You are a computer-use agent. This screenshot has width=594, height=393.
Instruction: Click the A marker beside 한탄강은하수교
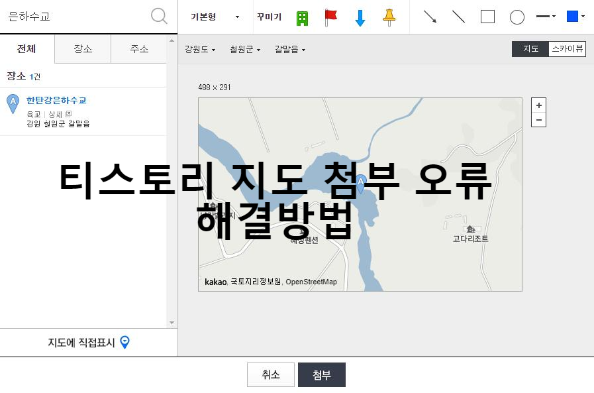click(13, 103)
